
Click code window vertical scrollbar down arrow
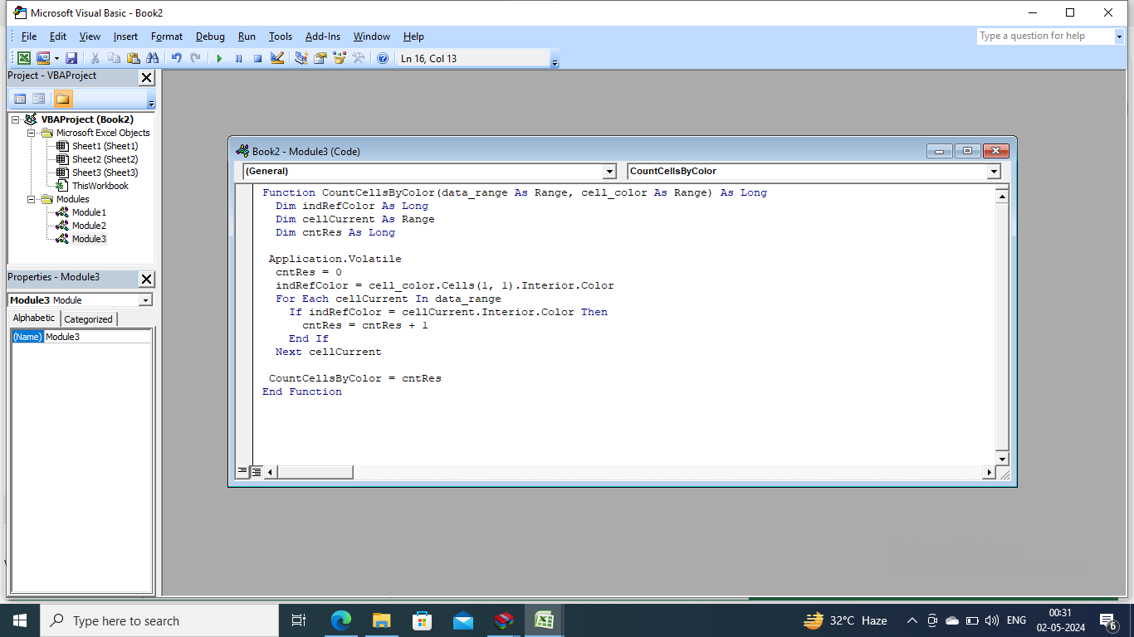[x=1002, y=459]
